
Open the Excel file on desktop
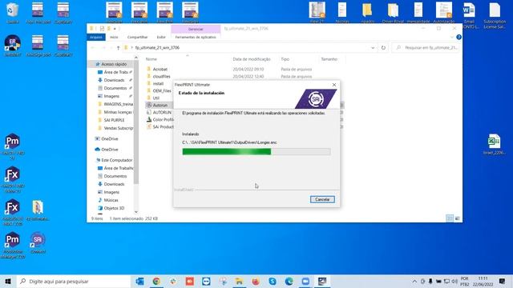coord(494,144)
